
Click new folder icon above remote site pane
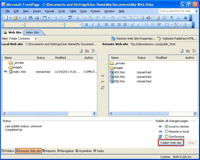(x=188, y=51)
